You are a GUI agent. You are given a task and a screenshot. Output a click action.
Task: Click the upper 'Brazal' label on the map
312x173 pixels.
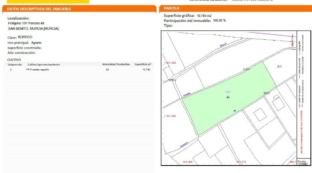click(x=223, y=45)
